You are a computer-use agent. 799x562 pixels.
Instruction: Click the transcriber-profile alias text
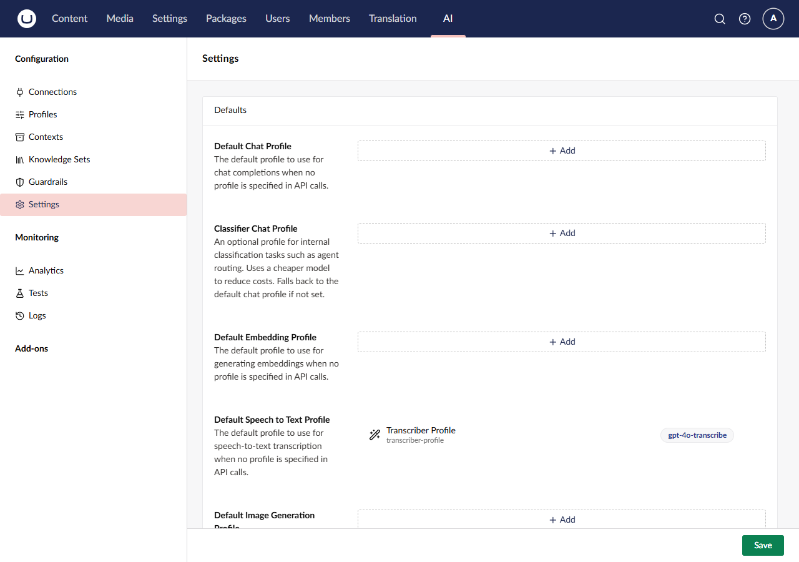(415, 441)
